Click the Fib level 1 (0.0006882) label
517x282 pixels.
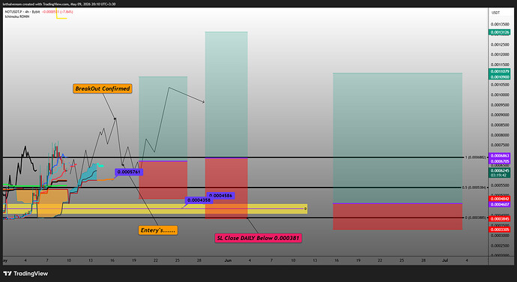pos(476,157)
